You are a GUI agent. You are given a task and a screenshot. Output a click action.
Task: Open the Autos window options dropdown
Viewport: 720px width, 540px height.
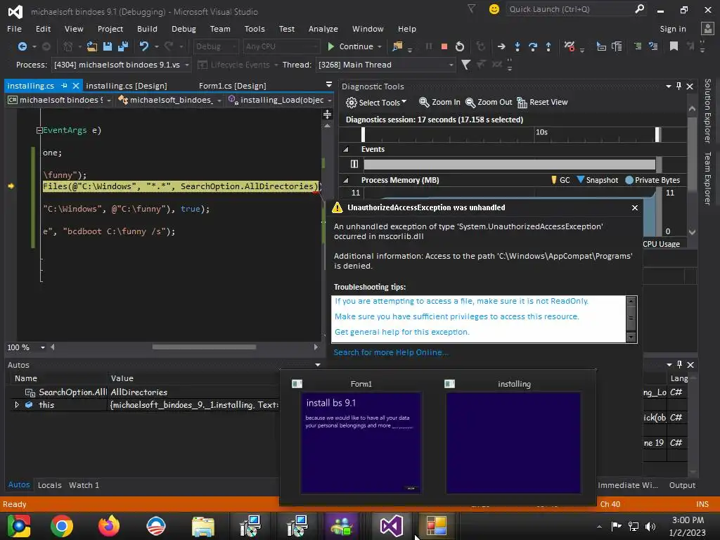[x=318, y=365]
